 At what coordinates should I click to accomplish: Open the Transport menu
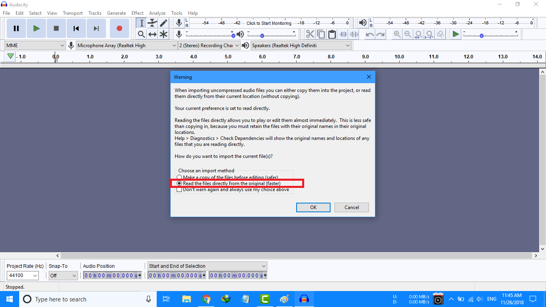tap(73, 13)
